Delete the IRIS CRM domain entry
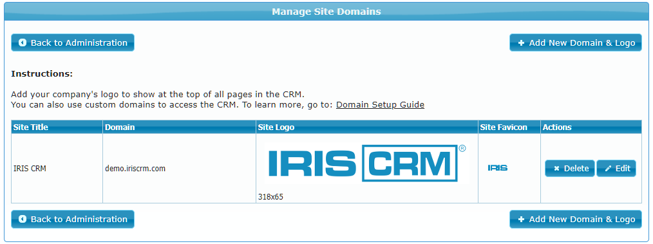 tap(570, 168)
